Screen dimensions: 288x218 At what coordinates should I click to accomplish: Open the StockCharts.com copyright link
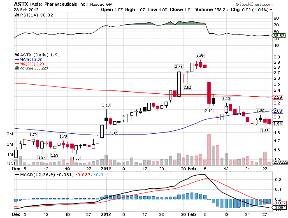(x=254, y=4)
